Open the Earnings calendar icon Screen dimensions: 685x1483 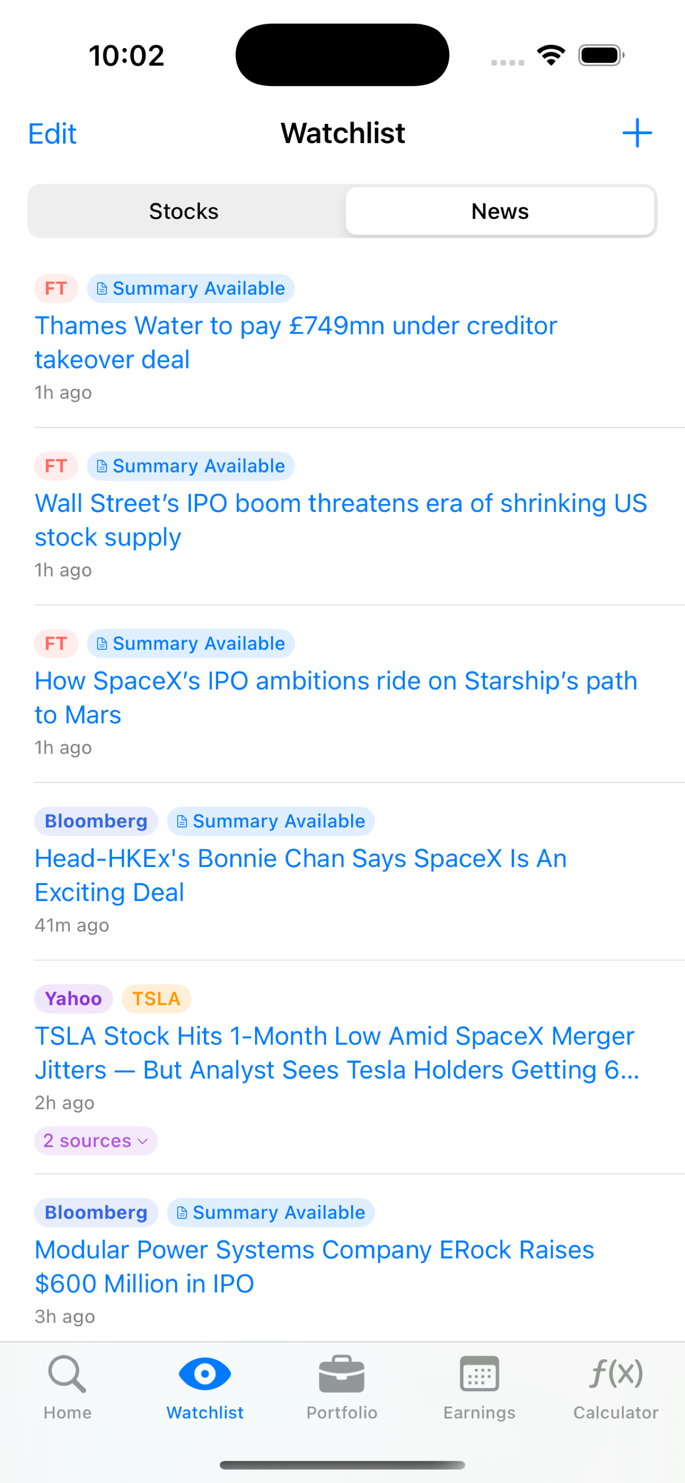[x=479, y=1374]
